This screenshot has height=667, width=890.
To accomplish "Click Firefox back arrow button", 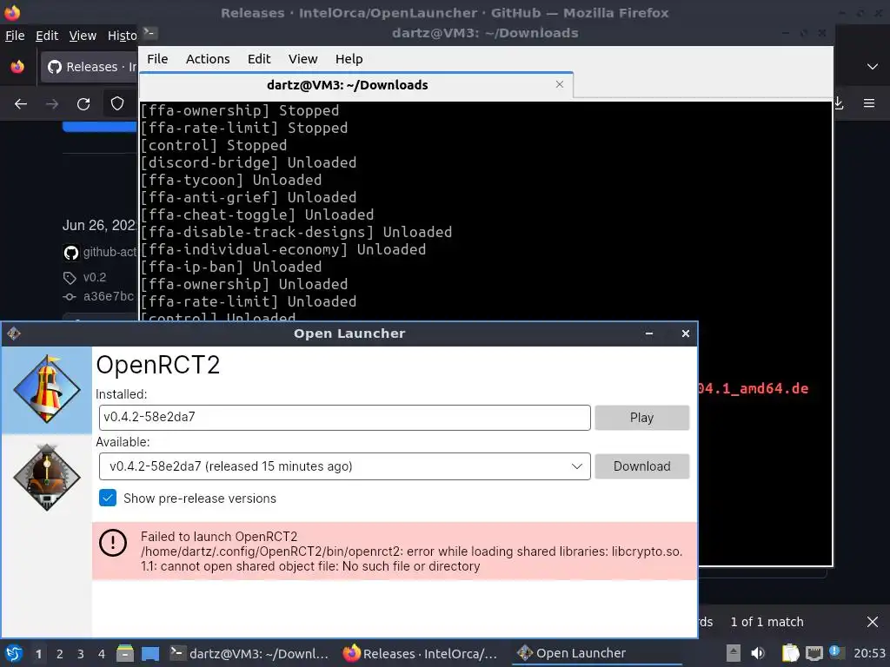I will [x=21, y=104].
